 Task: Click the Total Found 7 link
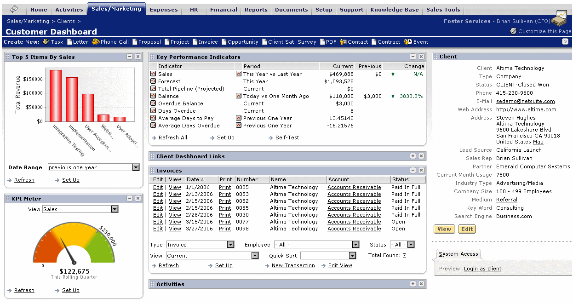(404, 256)
